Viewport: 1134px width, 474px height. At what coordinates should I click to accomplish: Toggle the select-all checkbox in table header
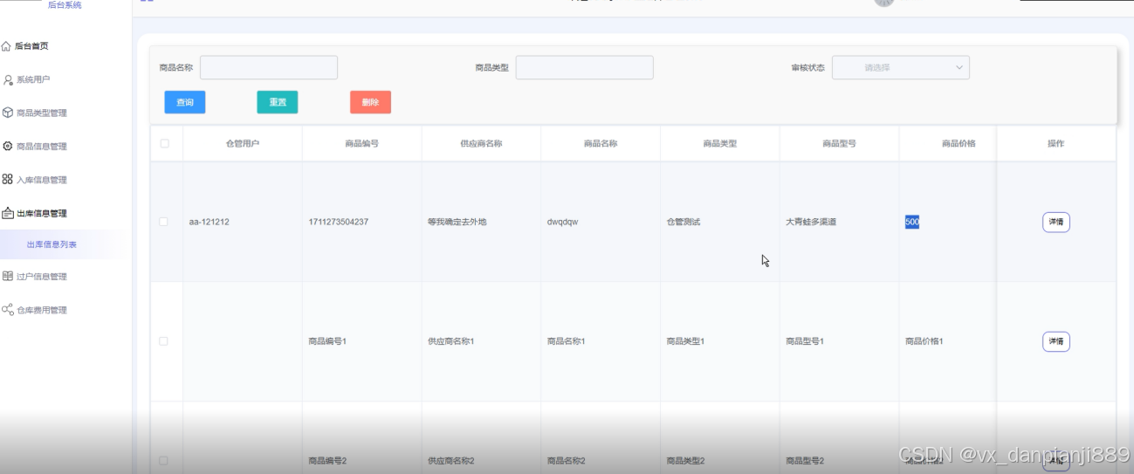click(164, 143)
